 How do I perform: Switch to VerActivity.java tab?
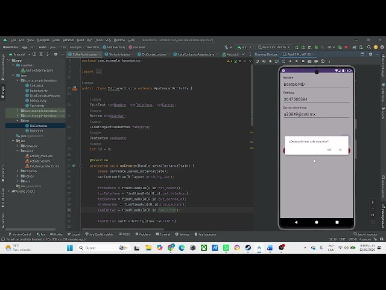tap(119, 54)
